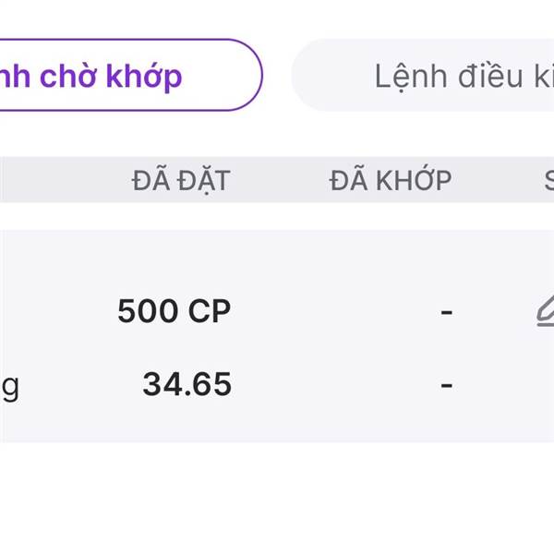554x554 pixels.
Task: Tap the cut-off "S" column header at right
Action: 547,180
